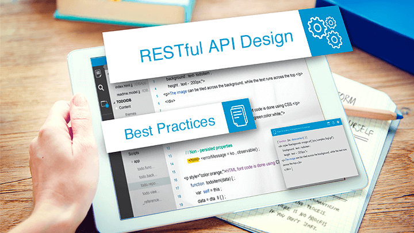This screenshot has height=233, width=414.
Task: Open the gear settings icon in popup window
Action: pos(338,122)
